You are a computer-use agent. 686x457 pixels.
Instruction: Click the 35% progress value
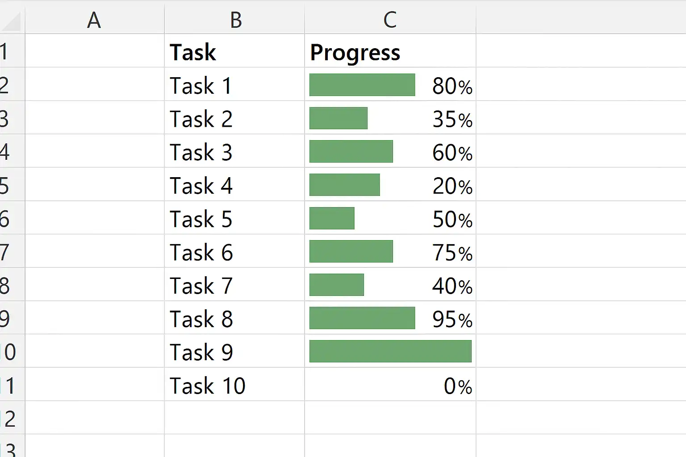452,119
